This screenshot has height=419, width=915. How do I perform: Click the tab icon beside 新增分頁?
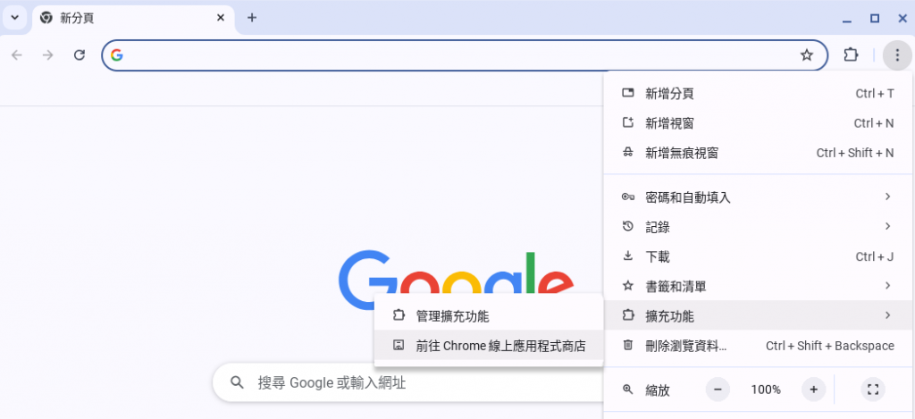(628, 93)
